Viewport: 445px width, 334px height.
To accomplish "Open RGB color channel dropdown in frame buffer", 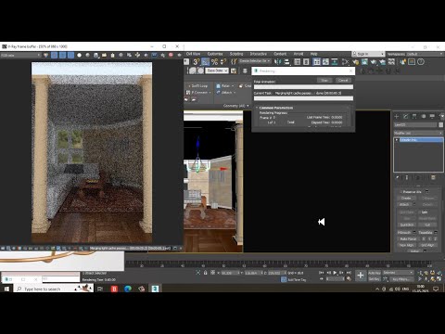I will [20, 55].
